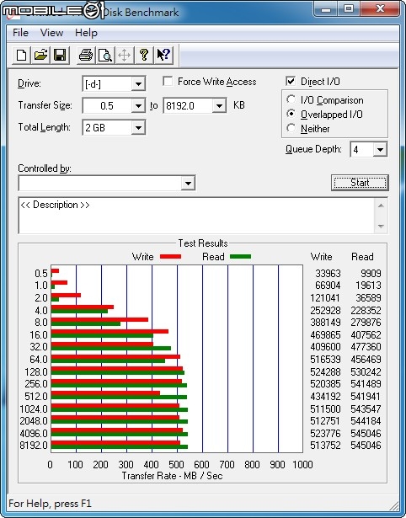Image resolution: width=406 pixels, height=518 pixels.
Task: Click read value 477360 for 32.0 row
Action: click(366, 347)
